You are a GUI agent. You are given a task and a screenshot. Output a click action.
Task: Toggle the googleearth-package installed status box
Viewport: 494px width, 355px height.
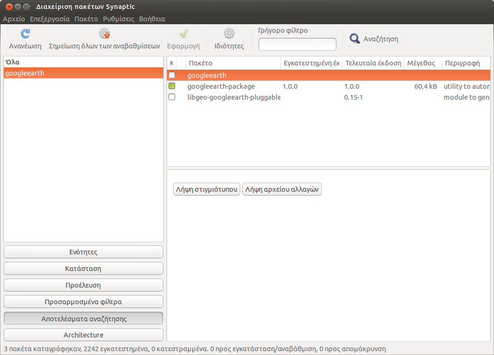tap(172, 86)
